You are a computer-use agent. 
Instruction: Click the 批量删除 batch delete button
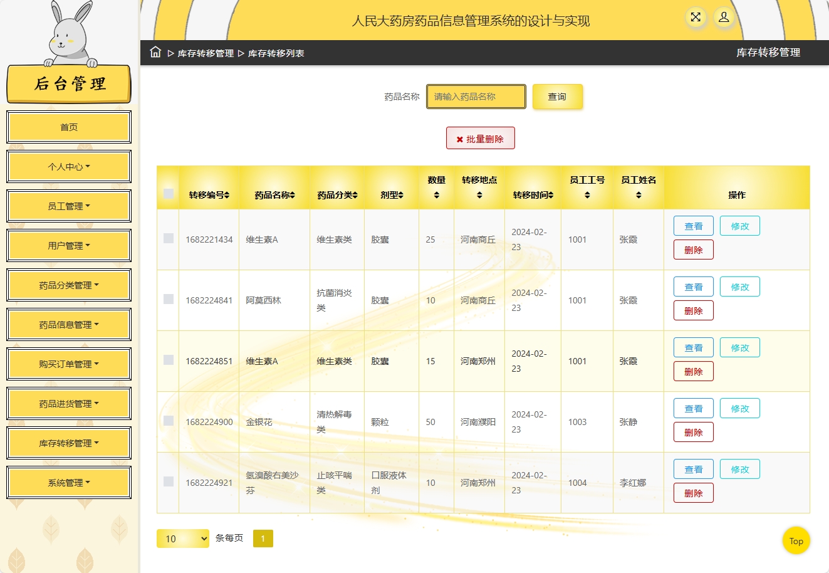(x=480, y=139)
